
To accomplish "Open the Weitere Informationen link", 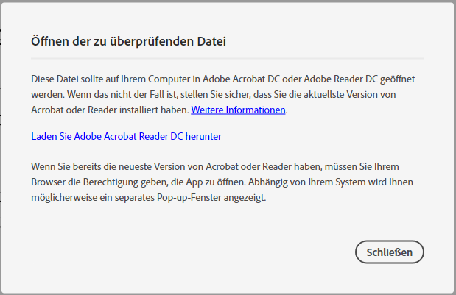I will coord(238,110).
